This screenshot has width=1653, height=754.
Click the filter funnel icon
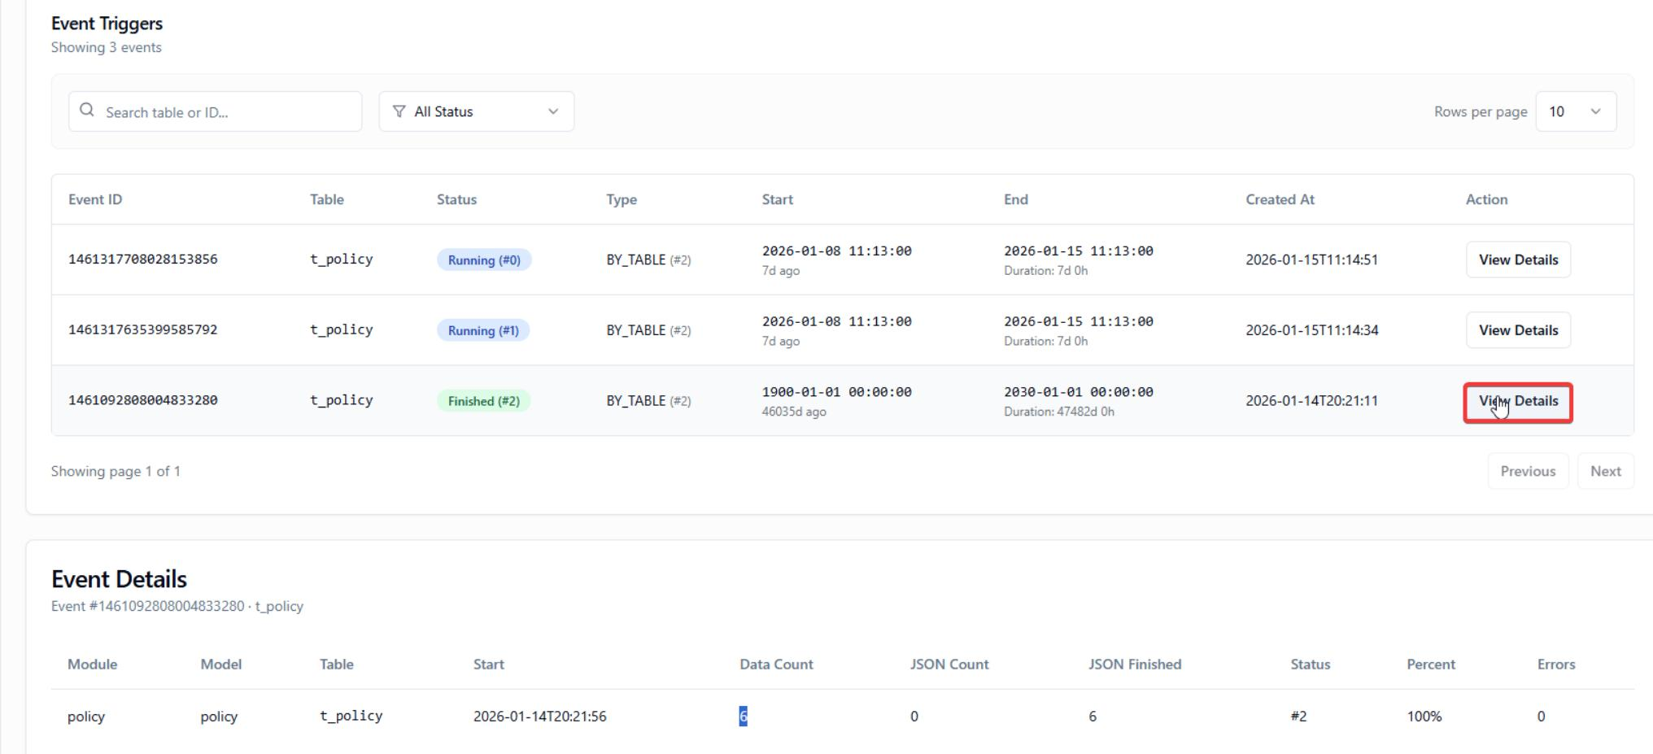pos(399,111)
